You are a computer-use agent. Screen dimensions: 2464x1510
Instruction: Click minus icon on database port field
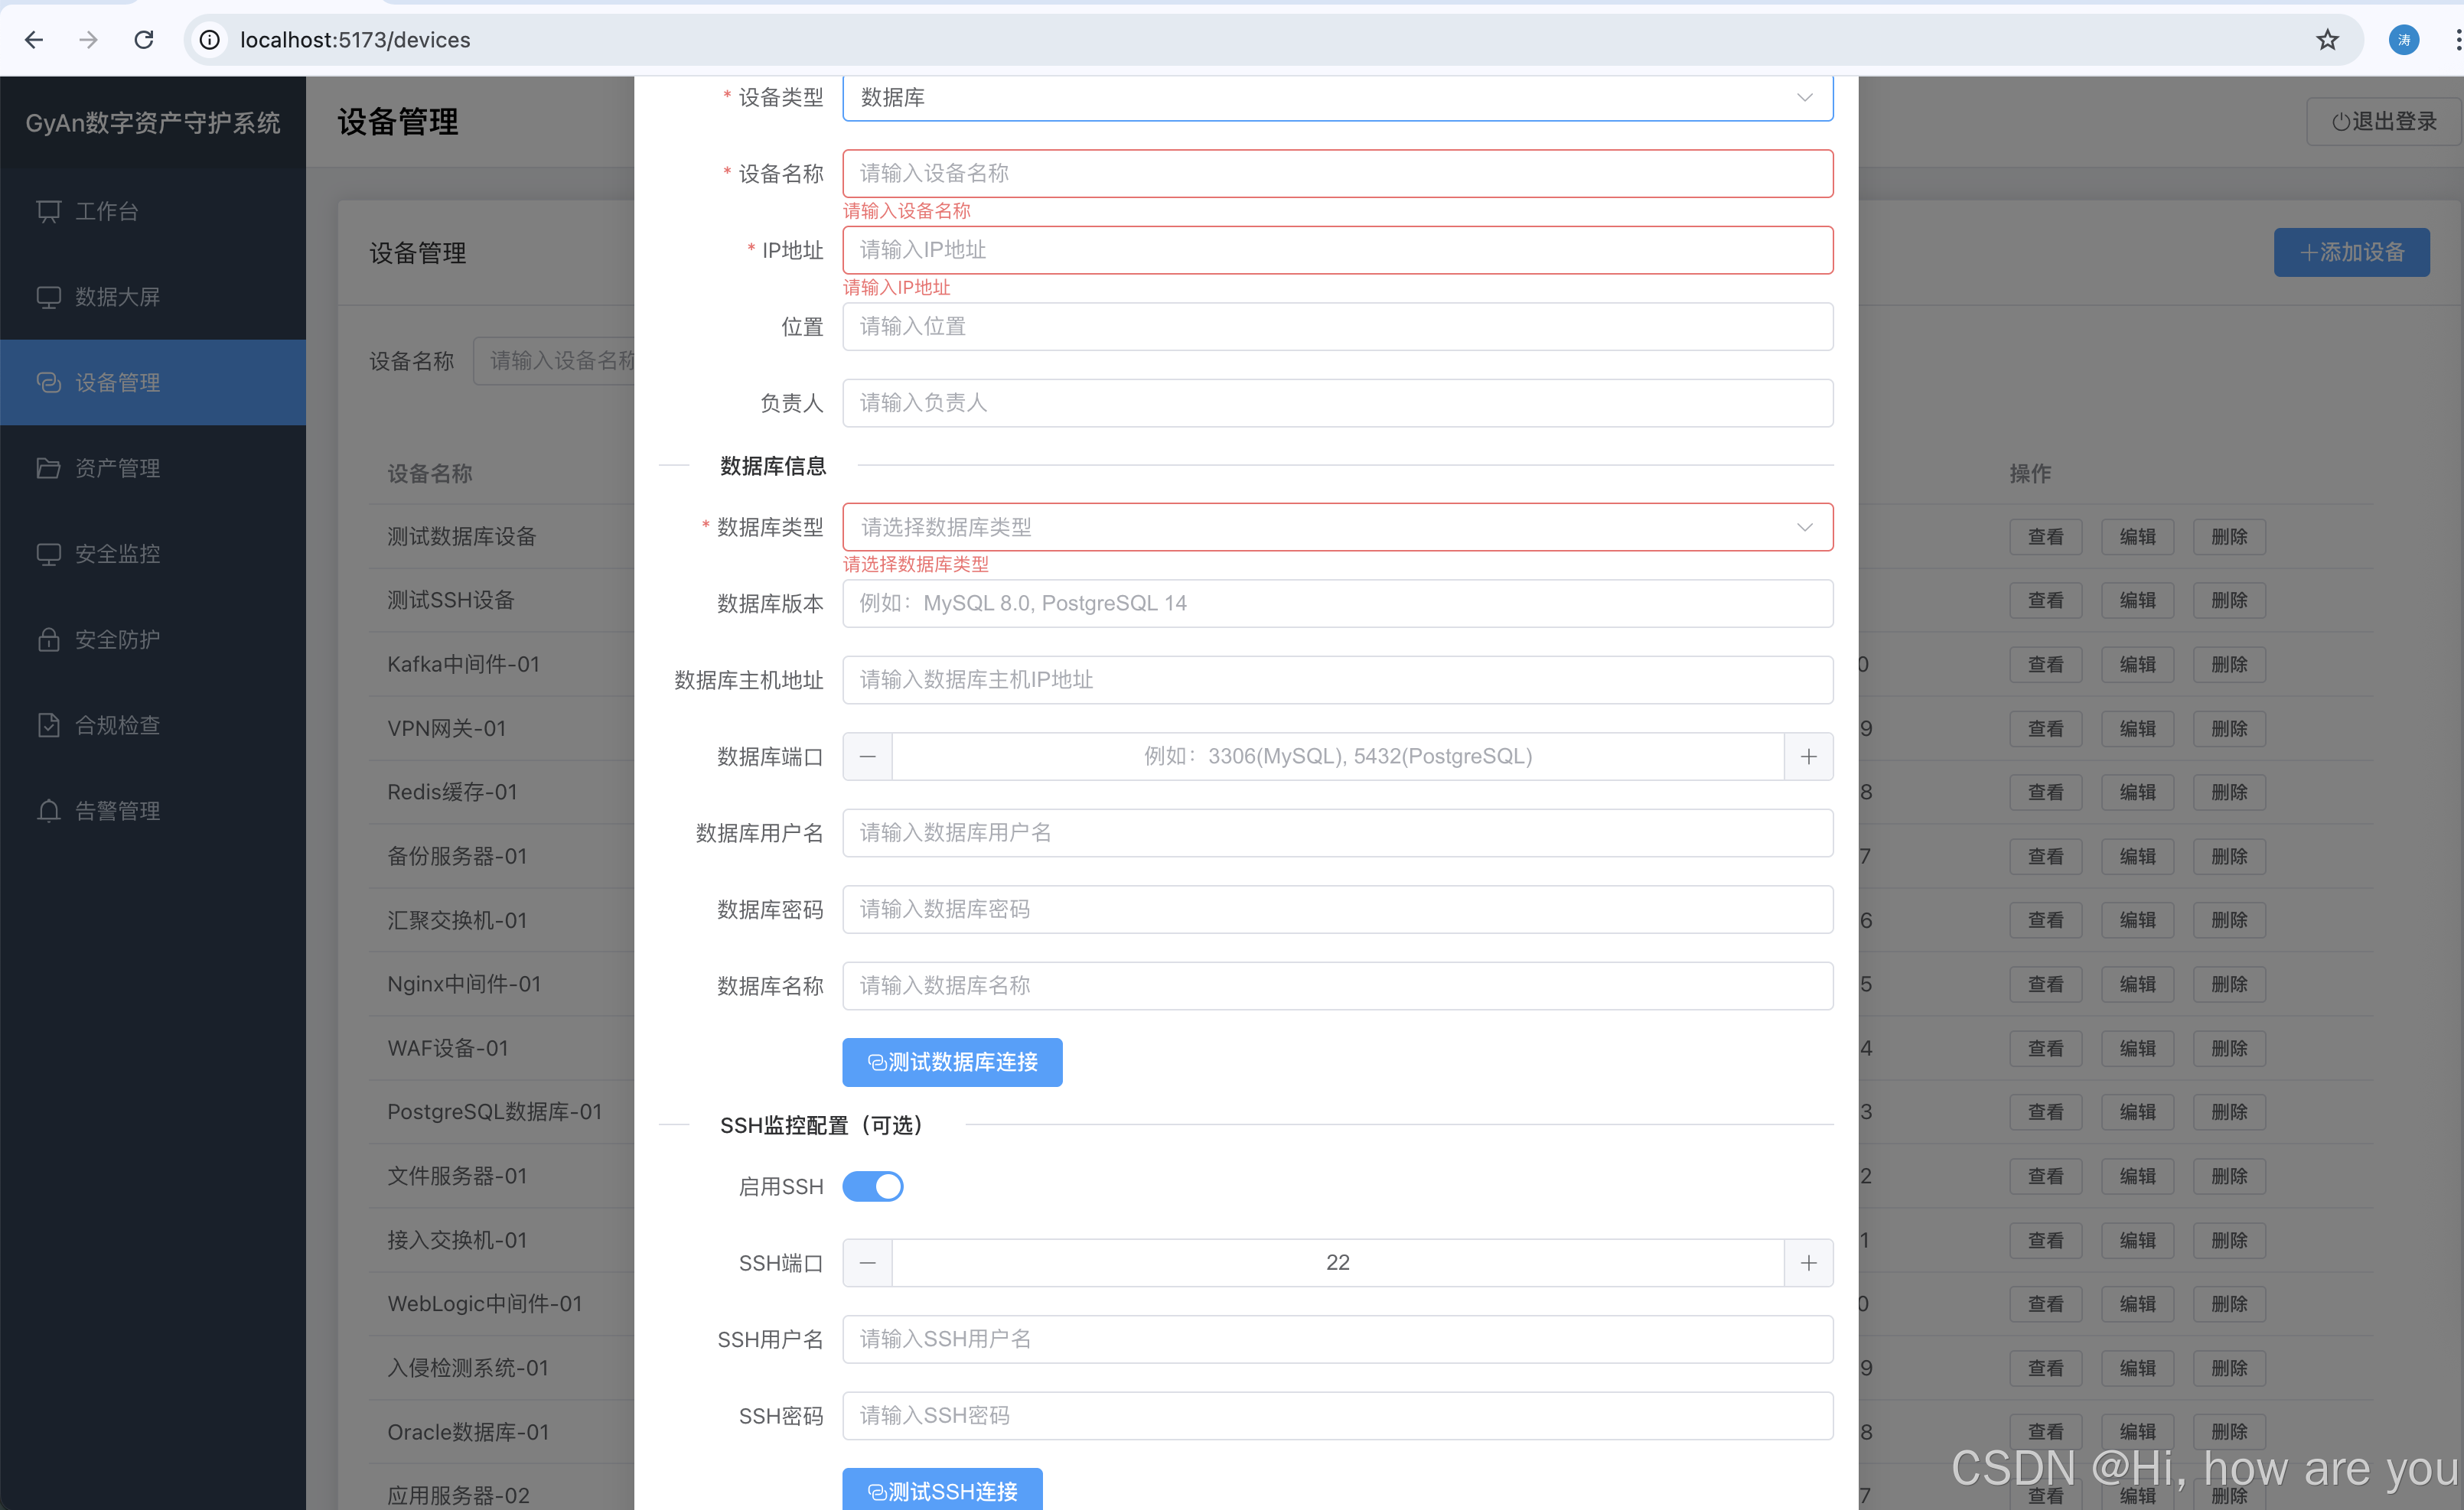pos(867,757)
